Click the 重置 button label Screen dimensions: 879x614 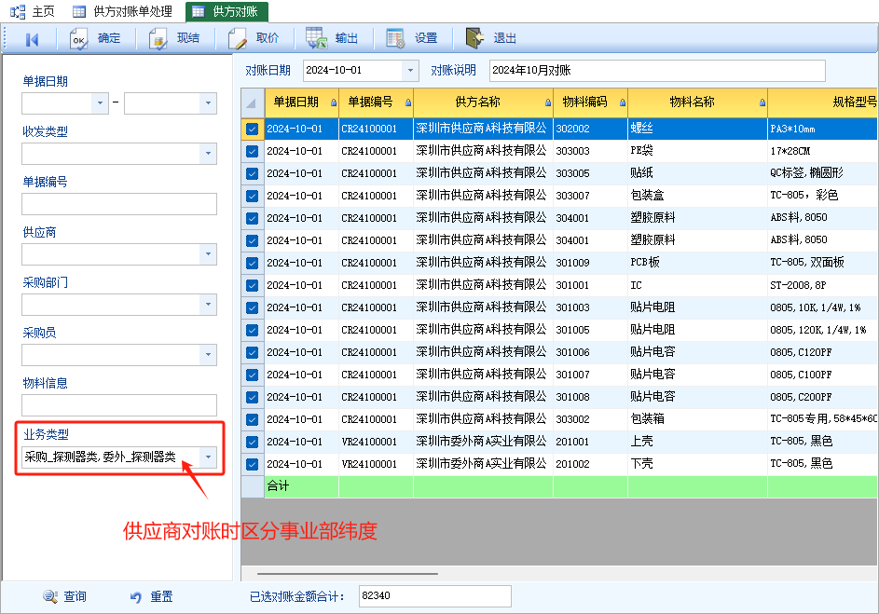click(161, 596)
